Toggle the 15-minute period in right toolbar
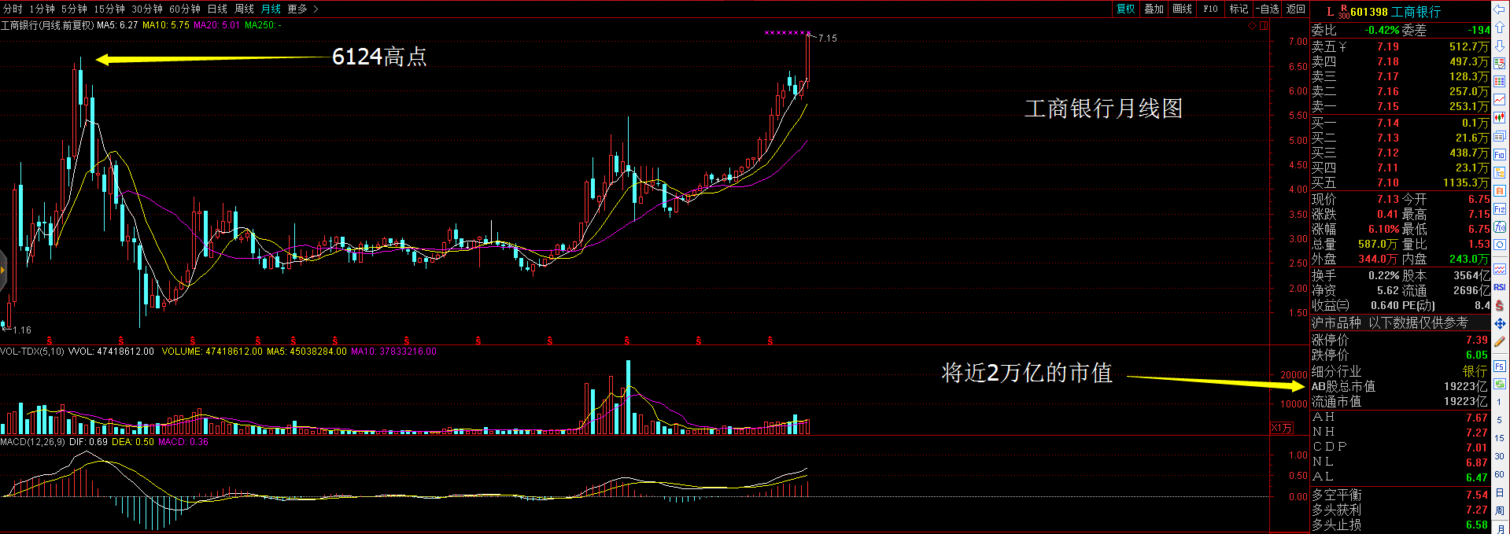The height and width of the screenshot is (534, 1510). click(1500, 438)
